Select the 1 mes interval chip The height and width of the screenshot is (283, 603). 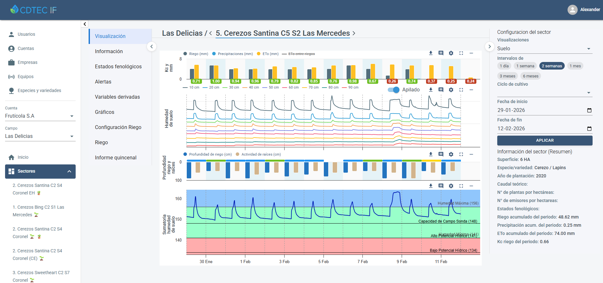[575, 66]
